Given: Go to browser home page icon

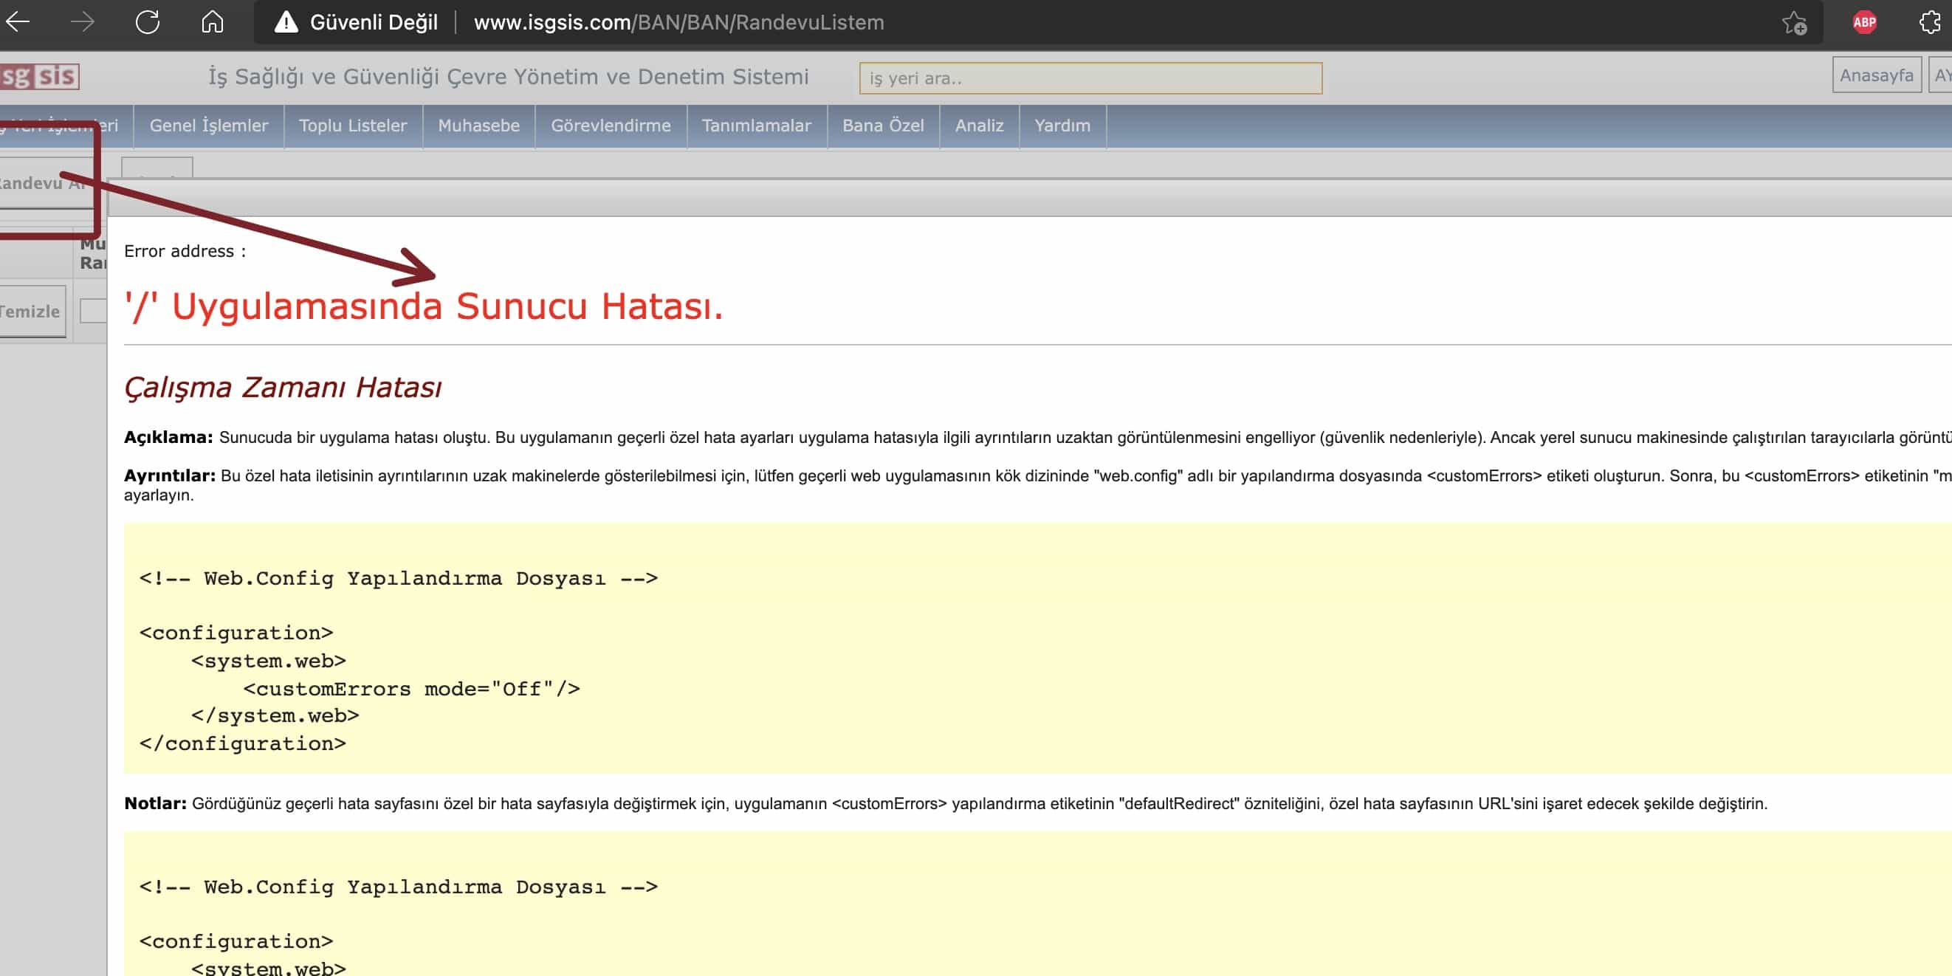Looking at the screenshot, I should [212, 22].
